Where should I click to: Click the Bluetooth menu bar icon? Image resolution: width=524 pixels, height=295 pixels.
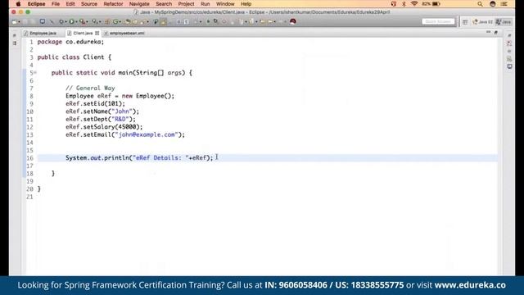pyautogui.click(x=404, y=4)
